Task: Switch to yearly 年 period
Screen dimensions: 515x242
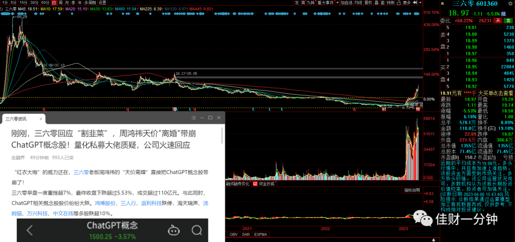Action: [81, 2]
